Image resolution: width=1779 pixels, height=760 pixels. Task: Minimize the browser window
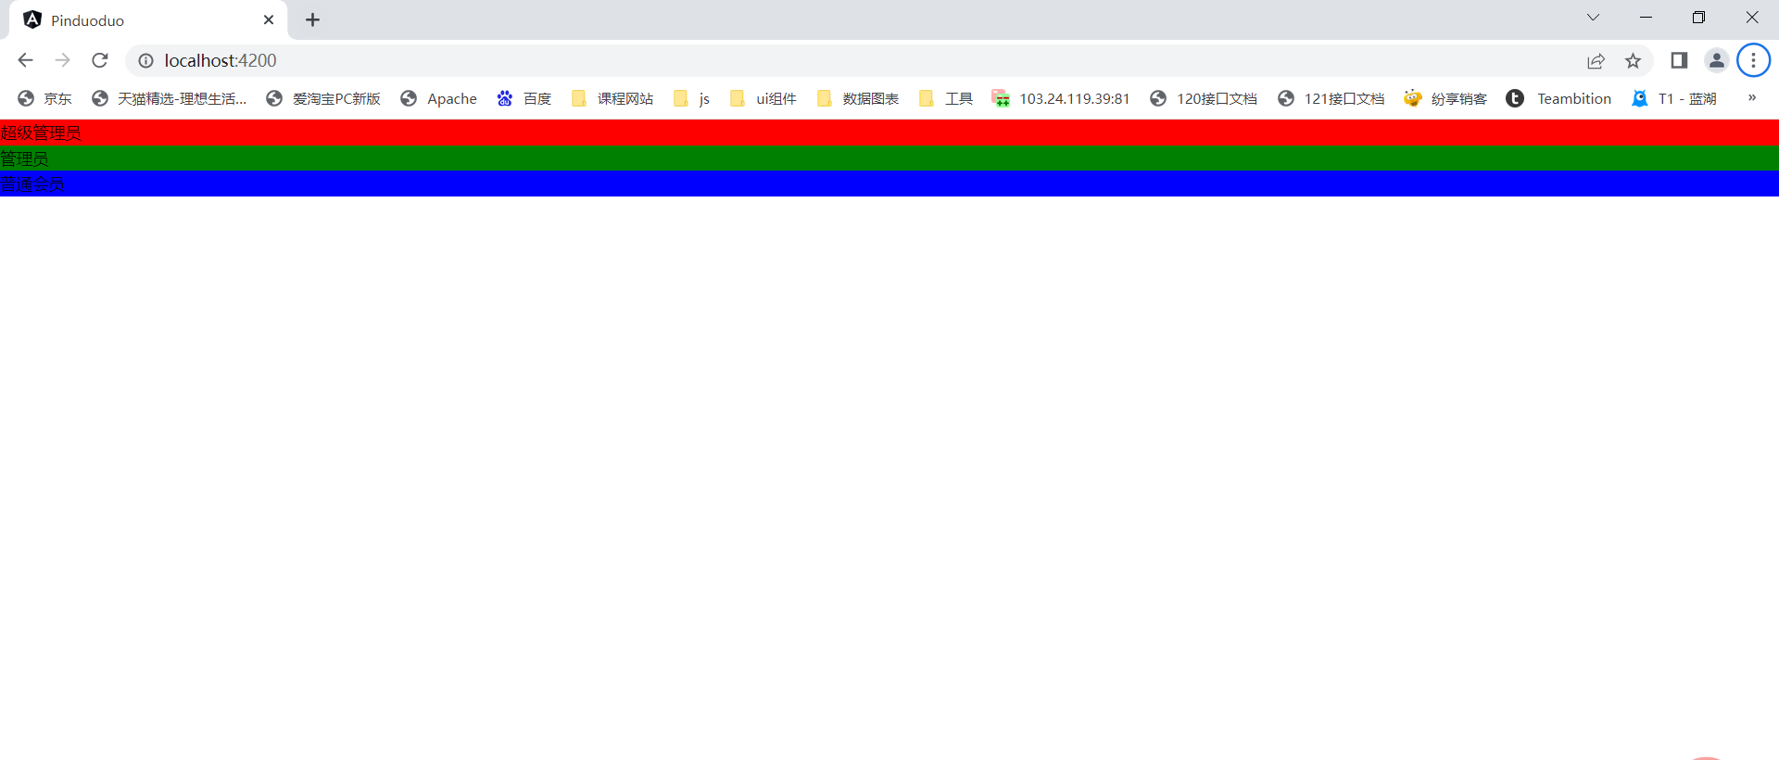click(1646, 18)
